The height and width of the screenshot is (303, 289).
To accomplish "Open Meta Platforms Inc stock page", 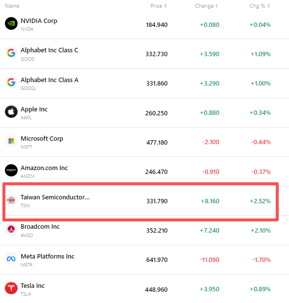I will coord(47,256).
